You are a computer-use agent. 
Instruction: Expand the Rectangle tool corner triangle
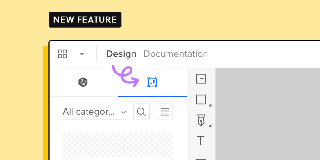point(210,105)
